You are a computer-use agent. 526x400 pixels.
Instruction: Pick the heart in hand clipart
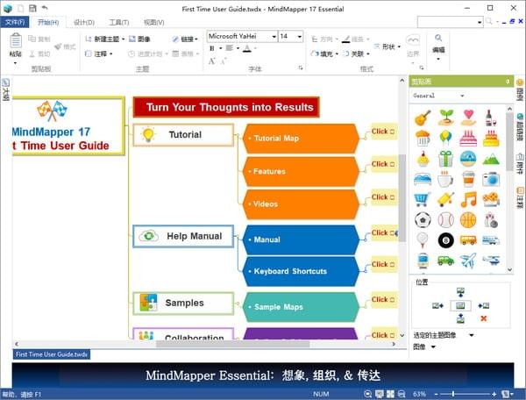[x=468, y=118]
